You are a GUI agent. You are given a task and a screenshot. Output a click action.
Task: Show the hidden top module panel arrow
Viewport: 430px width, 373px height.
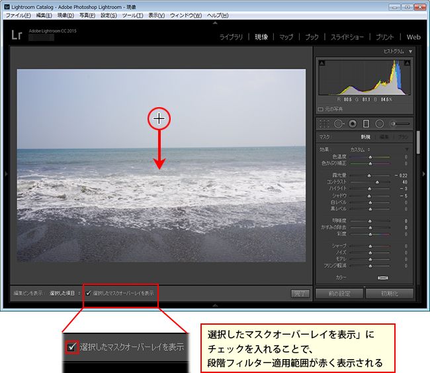click(215, 23)
